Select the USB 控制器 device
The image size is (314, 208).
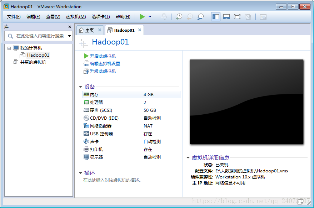pos(101,134)
